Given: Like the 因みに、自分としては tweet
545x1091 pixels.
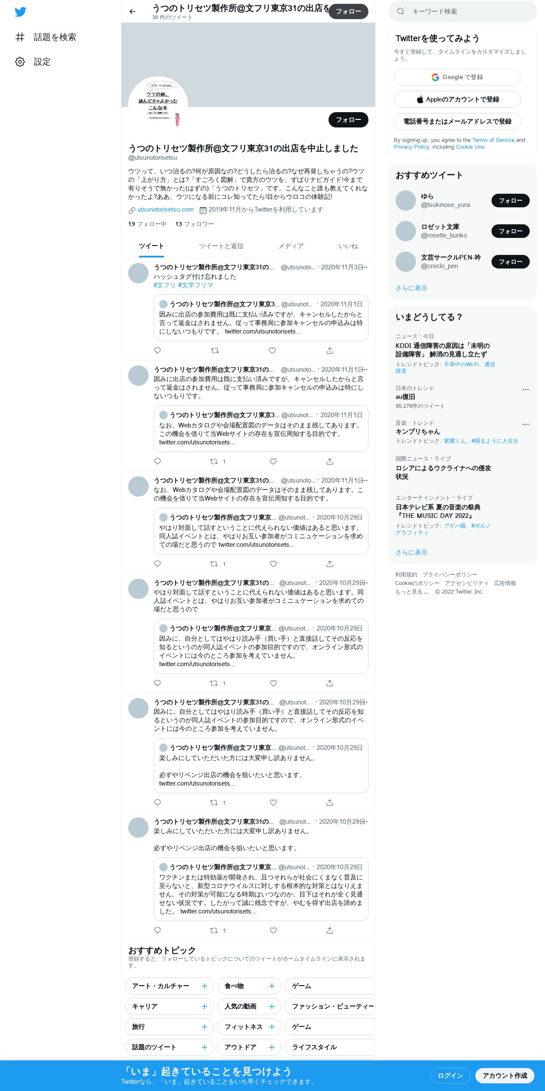Looking at the screenshot, I should 273,803.
